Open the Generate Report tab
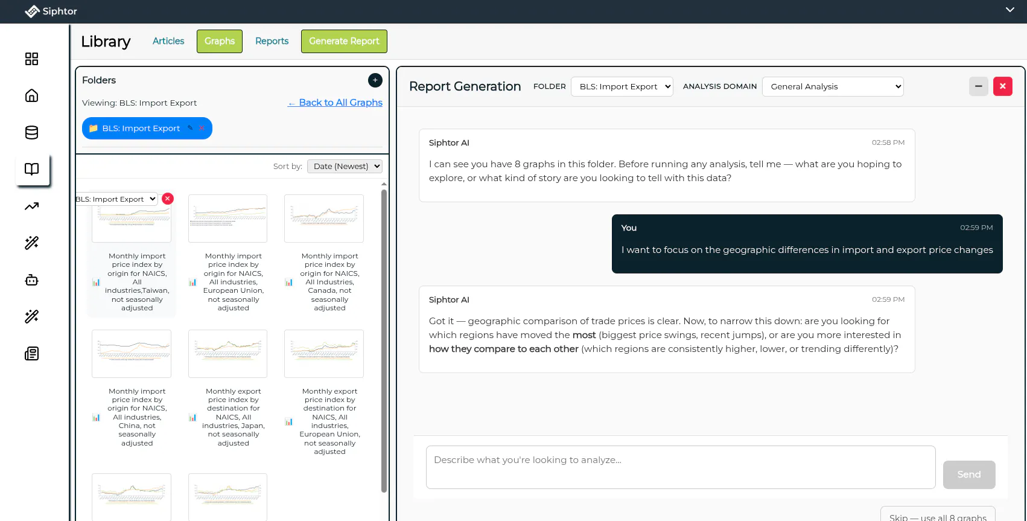The height and width of the screenshot is (521, 1027). [344, 41]
